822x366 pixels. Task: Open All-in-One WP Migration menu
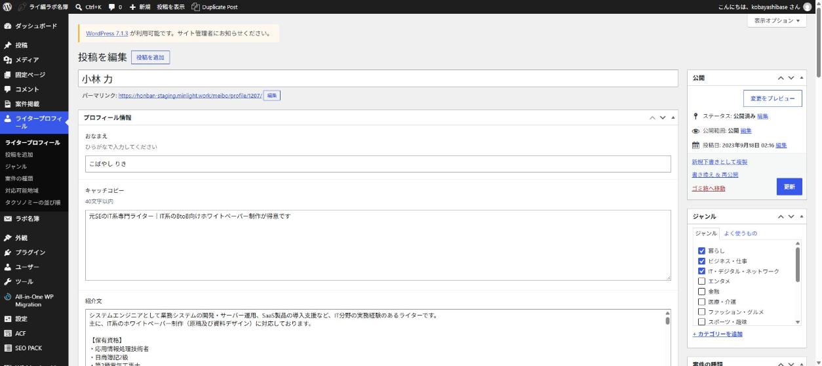point(34,300)
